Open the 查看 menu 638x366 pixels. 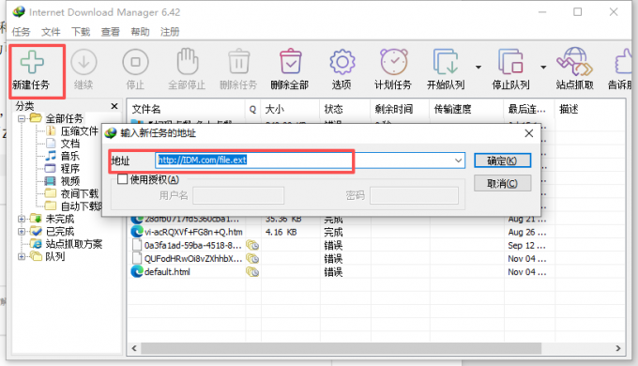coord(111,32)
